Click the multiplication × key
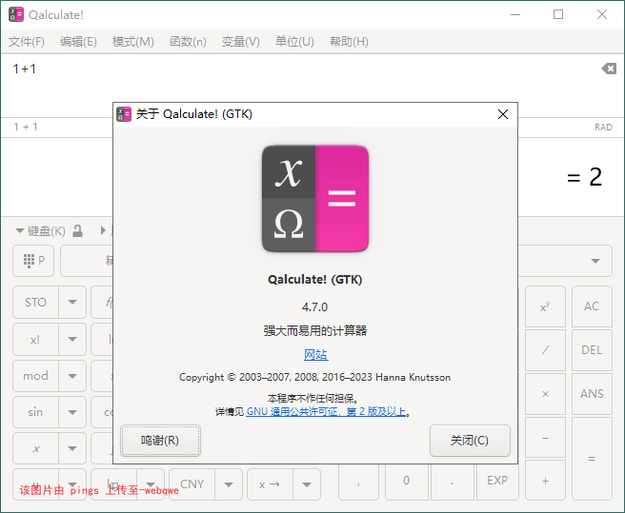This screenshot has height=513, width=625. (x=545, y=394)
